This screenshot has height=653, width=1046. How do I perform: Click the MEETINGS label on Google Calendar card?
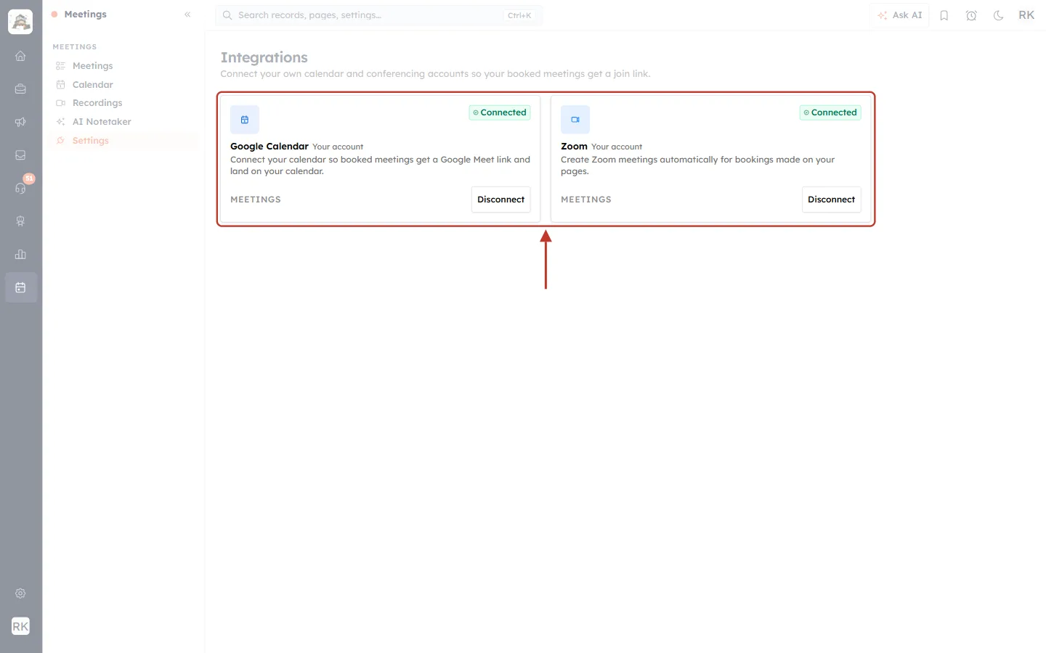point(256,200)
